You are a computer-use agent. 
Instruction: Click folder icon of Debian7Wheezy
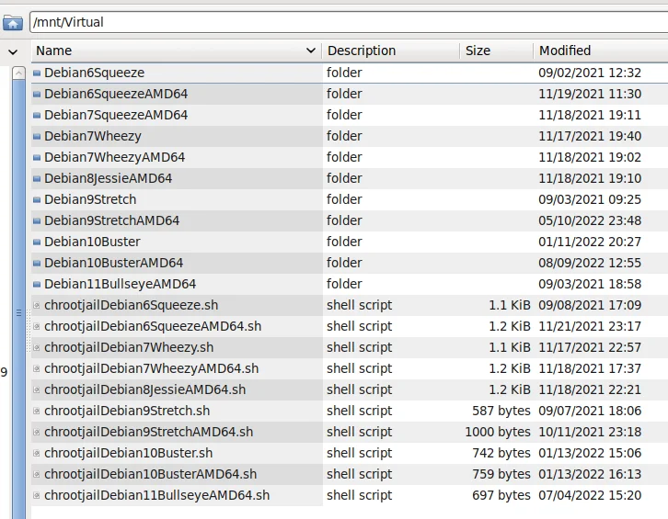pos(37,137)
